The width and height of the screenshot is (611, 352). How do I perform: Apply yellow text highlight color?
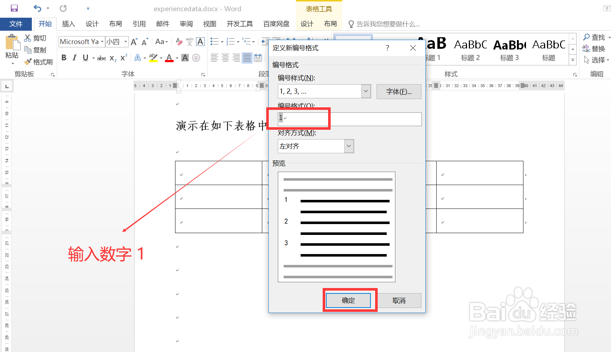click(x=153, y=58)
